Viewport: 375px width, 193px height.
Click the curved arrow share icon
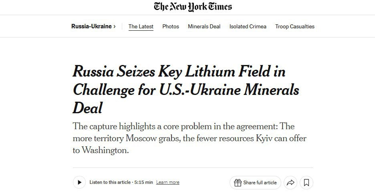(x=290, y=183)
